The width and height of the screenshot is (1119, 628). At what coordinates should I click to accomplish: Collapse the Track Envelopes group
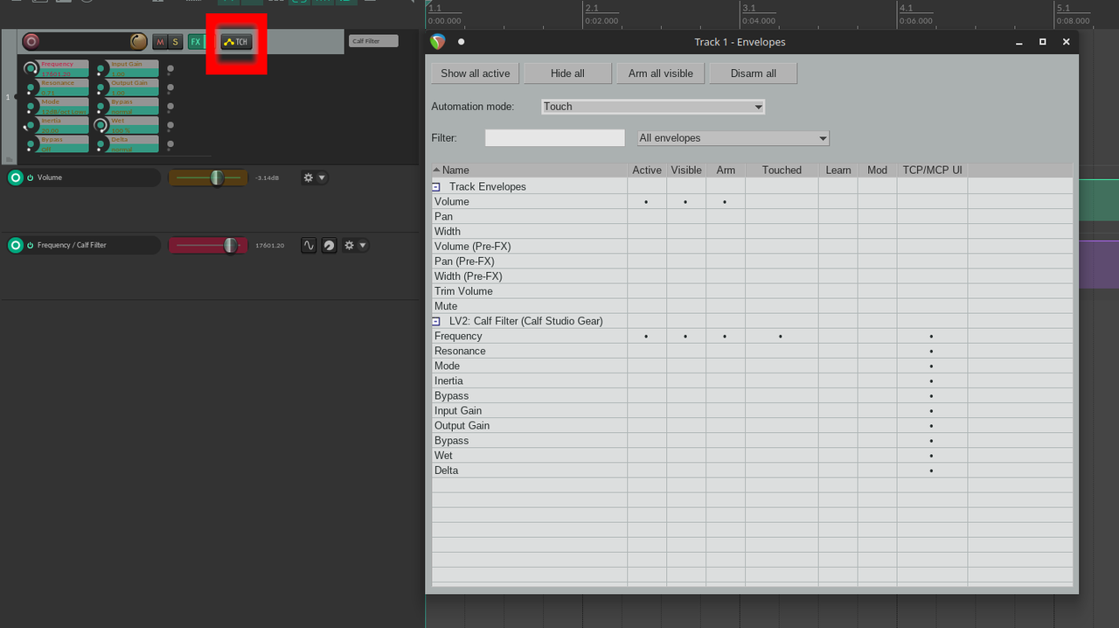click(435, 187)
